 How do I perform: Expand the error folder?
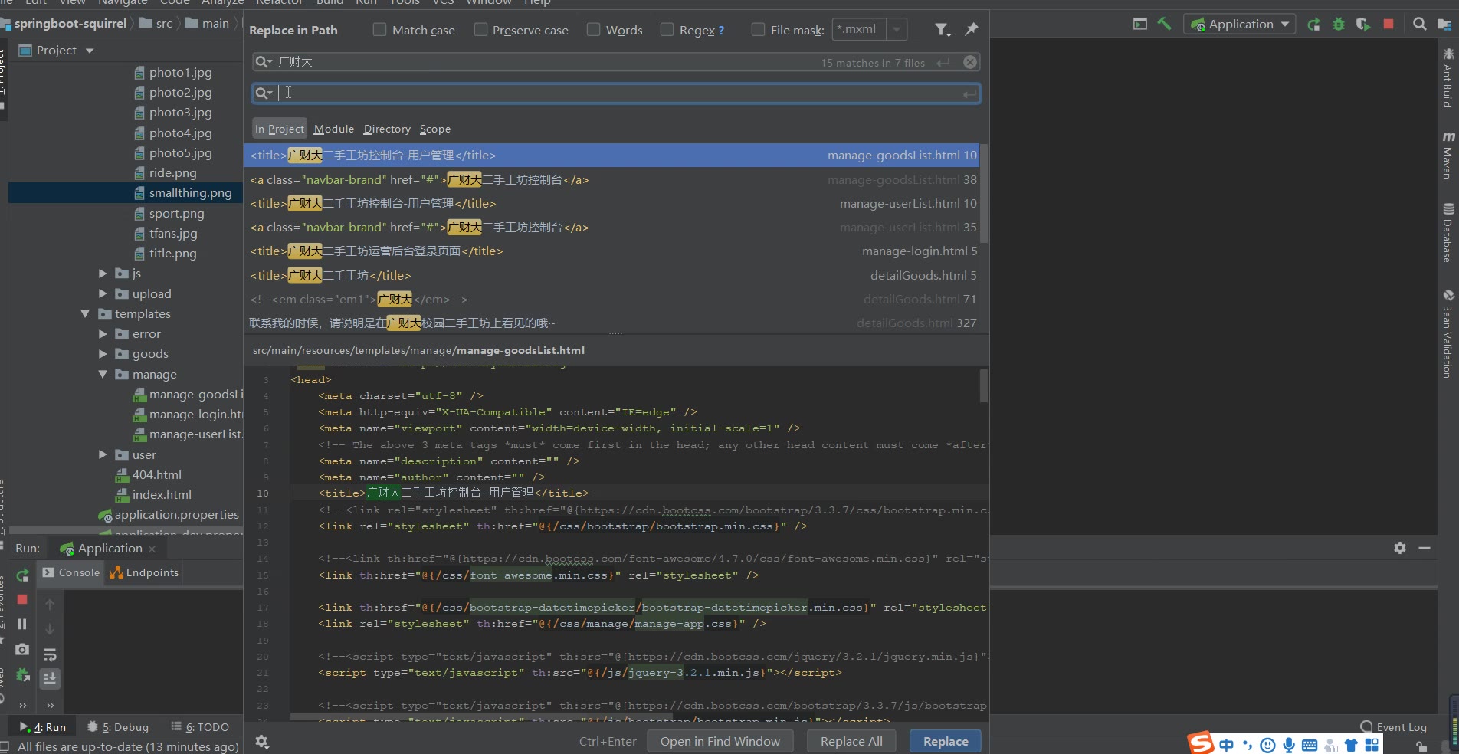click(x=103, y=334)
